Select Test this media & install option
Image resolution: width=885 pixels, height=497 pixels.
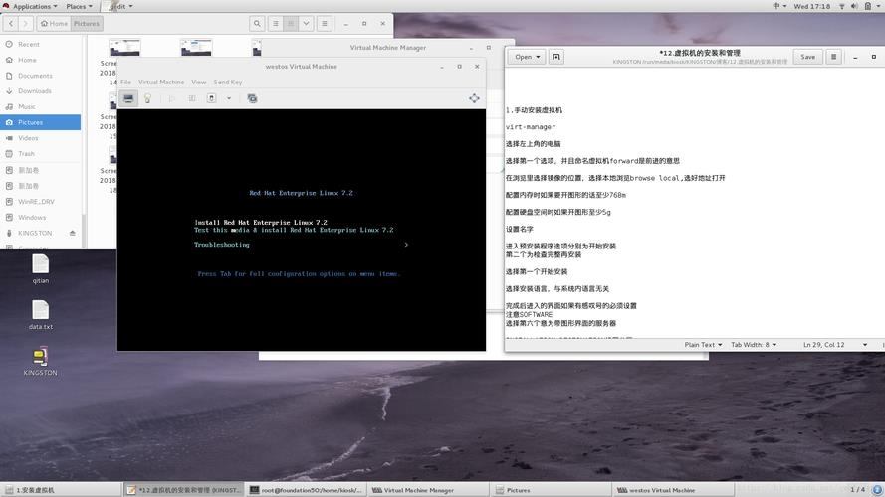pyautogui.click(x=294, y=230)
